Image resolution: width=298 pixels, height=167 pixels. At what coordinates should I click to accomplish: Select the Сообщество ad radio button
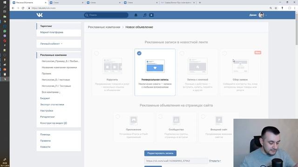tap(160, 116)
